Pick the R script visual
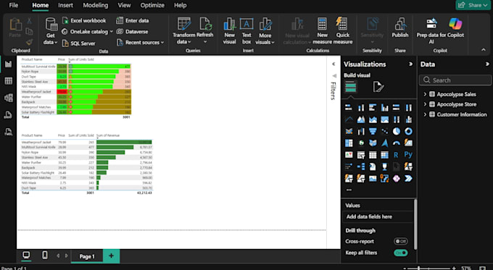The image size is (493, 270). coord(397,155)
